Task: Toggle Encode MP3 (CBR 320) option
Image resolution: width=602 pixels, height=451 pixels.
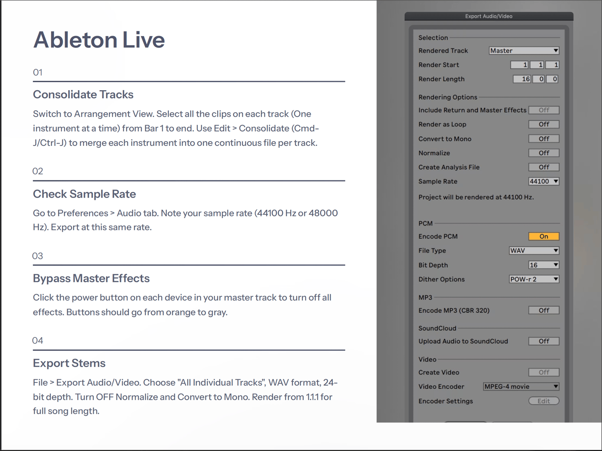Action: pos(544,310)
